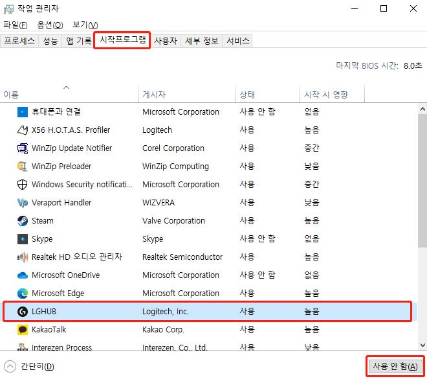427x381 pixels.
Task: Click the 마지막 BIOS 시간 8.0초 text
Action: pos(378,65)
